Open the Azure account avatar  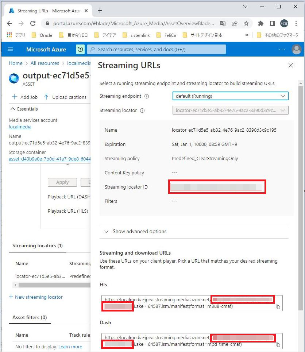(x=297, y=49)
